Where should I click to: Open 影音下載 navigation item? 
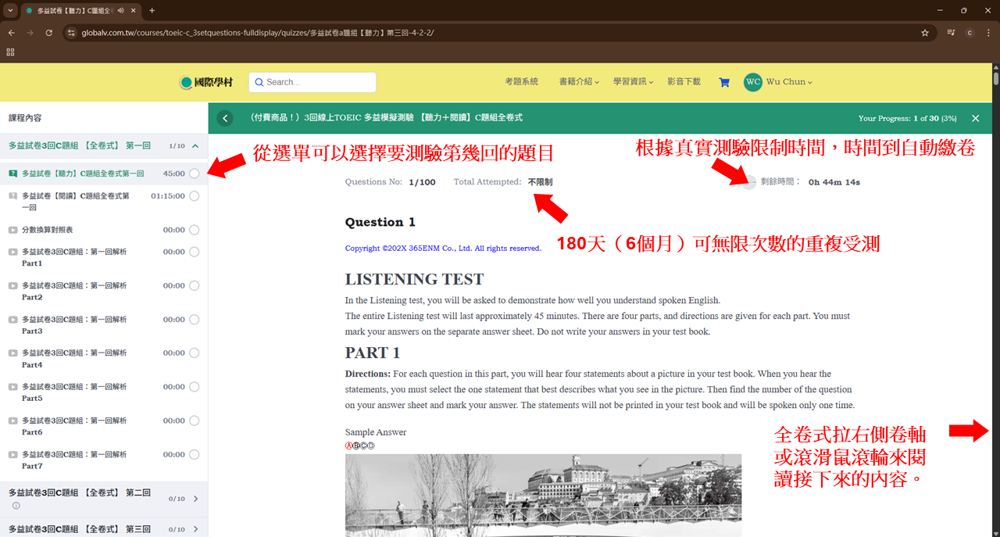[684, 82]
